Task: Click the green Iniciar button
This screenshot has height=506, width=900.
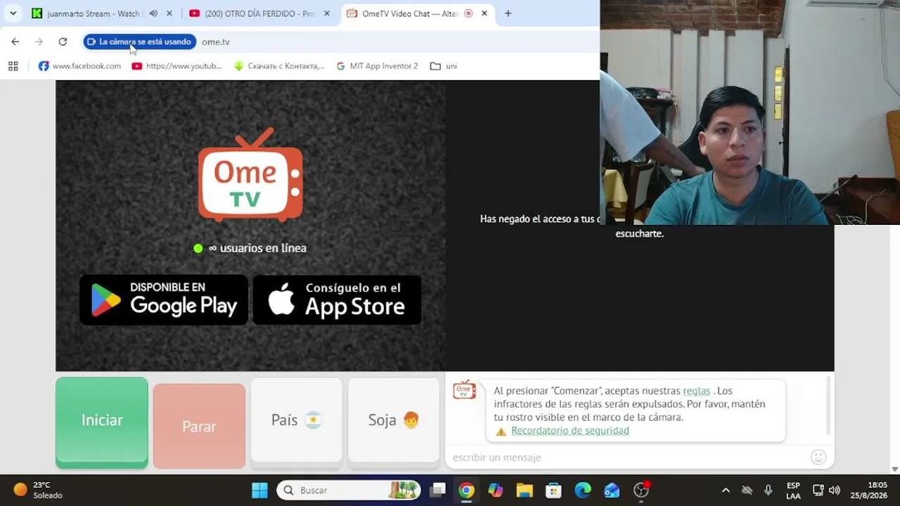Action: pyautogui.click(x=102, y=422)
